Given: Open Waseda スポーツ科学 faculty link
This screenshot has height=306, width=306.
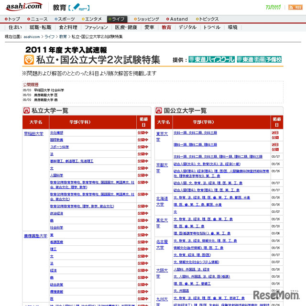Looking at the screenshot, I should click(59, 147).
